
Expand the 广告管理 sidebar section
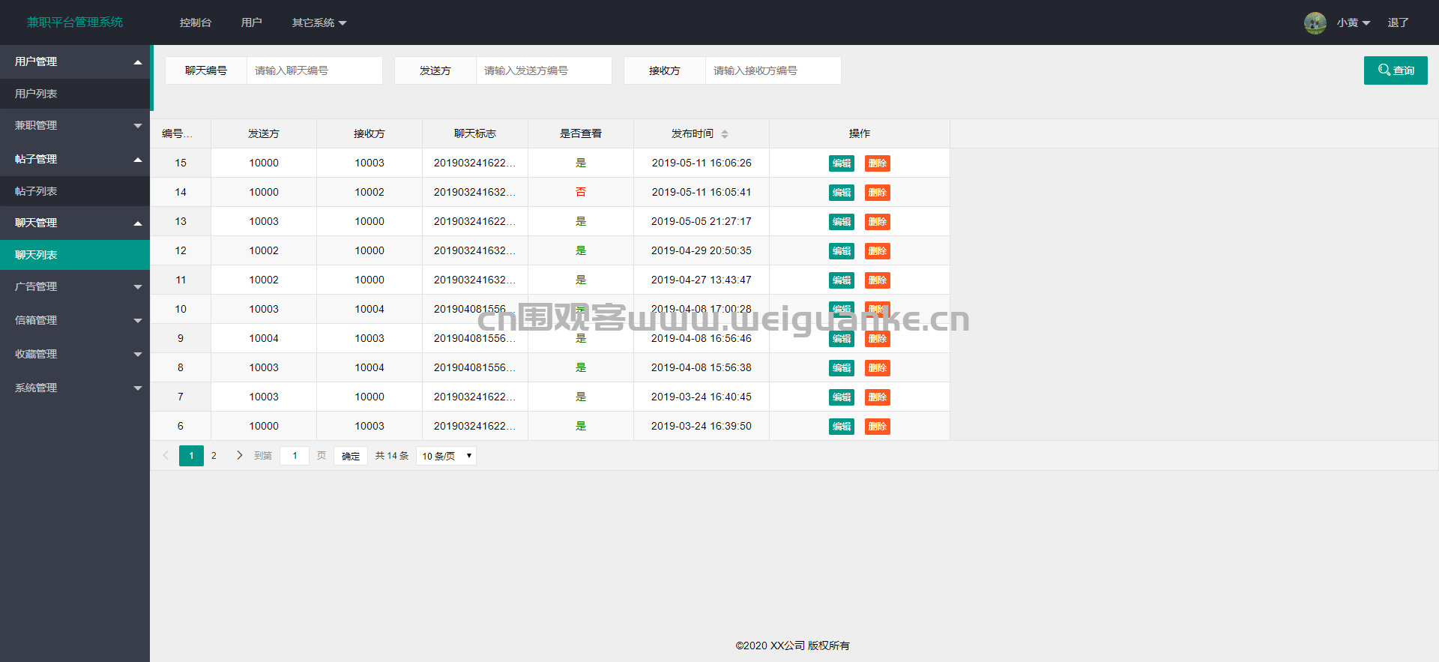coord(75,286)
